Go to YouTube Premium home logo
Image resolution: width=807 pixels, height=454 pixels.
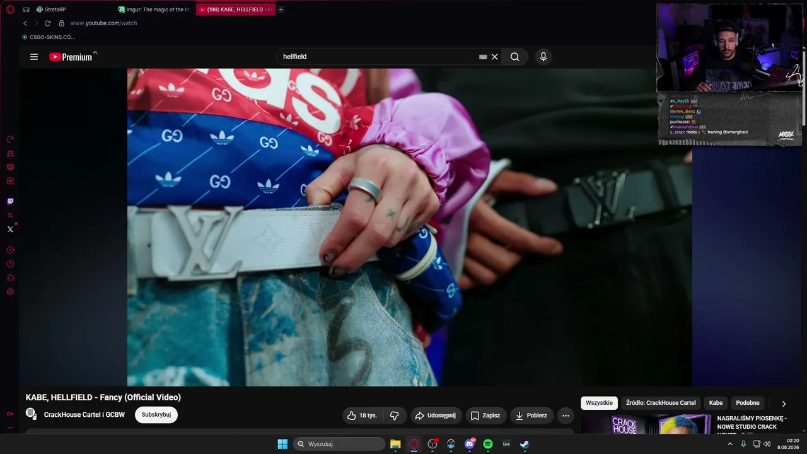coord(71,57)
